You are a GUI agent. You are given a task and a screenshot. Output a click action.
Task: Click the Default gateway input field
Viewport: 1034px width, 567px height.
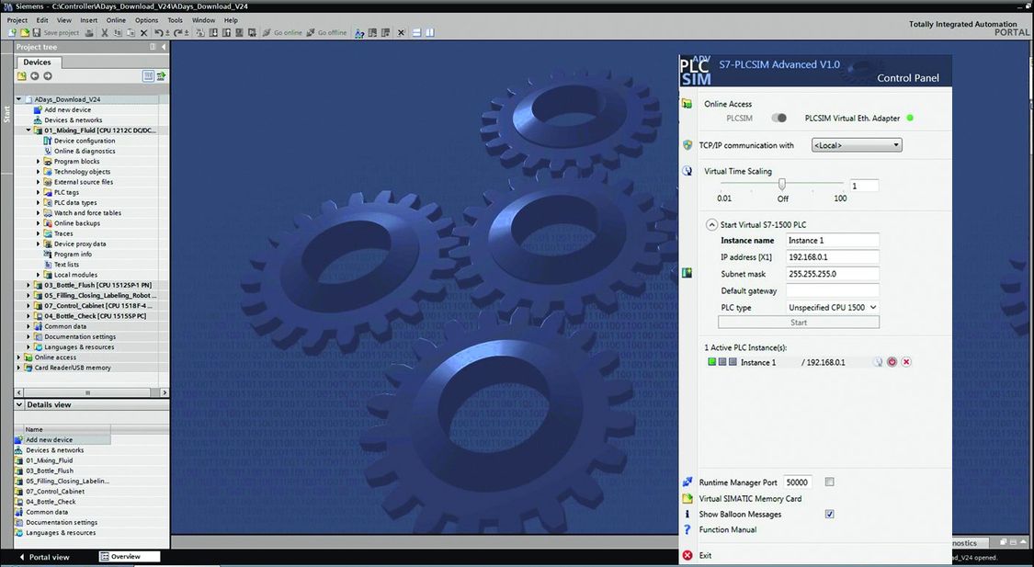click(x=832, y=290)
